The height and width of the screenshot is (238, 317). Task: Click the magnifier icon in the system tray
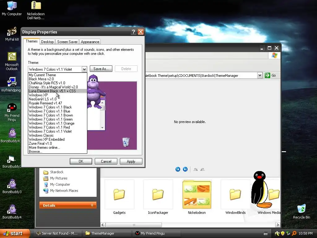point(294,233)
